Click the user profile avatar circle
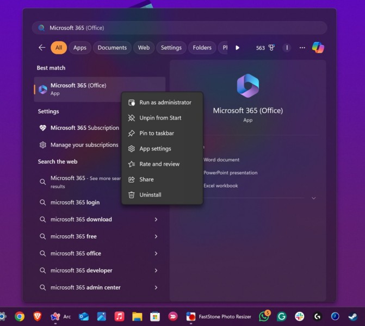Screen dimensions: 365x326 287,48
